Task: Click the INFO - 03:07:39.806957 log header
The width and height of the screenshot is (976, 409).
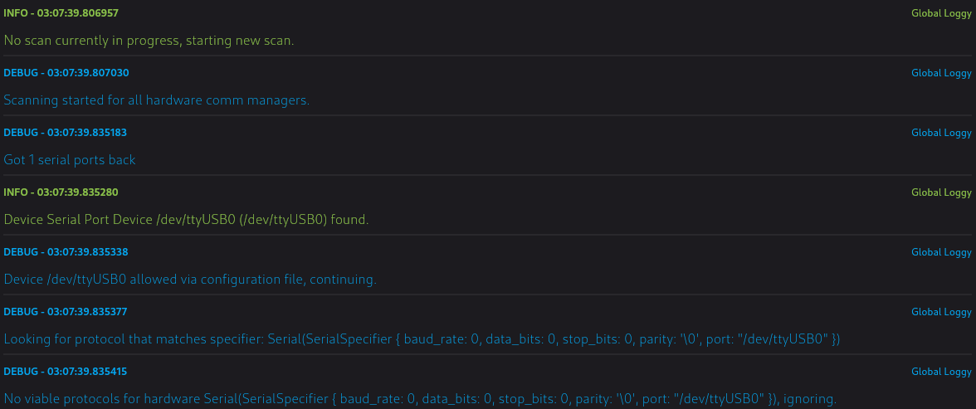Action: tap(61, 13)
